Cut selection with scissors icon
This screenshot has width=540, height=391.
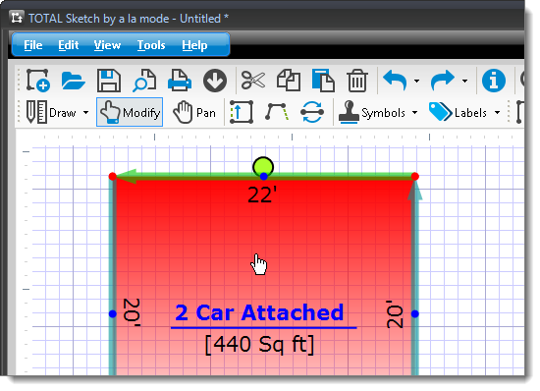[253, 81]
